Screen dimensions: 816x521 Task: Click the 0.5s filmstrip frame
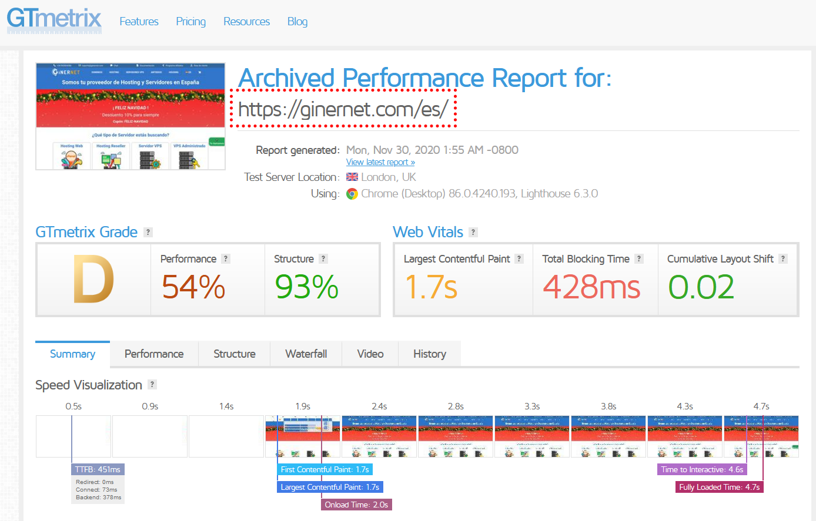73,436
